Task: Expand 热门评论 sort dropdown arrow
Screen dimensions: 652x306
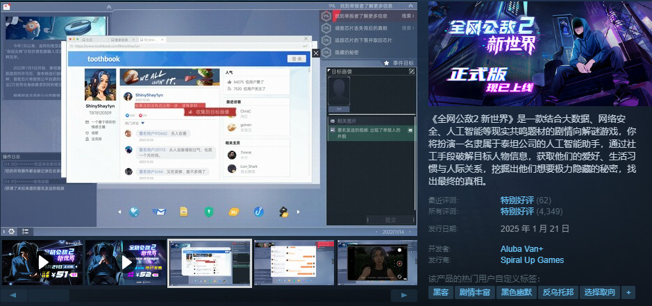Action: pyautogui.click(x=142, y=123)
